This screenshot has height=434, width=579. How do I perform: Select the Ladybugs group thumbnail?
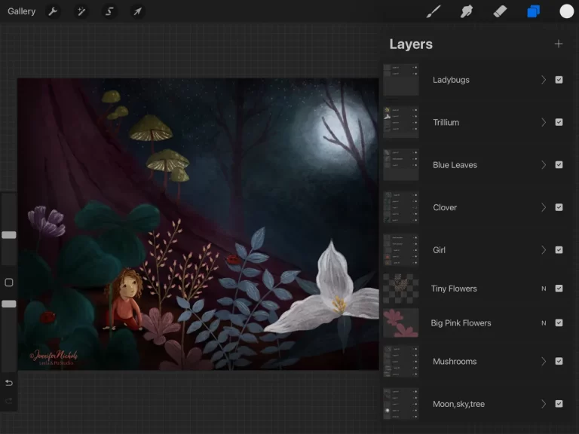click(401, 80)
